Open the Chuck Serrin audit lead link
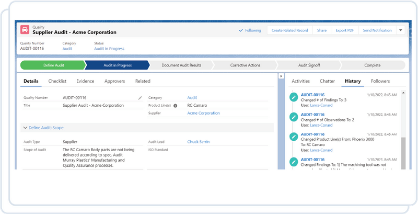The width and height of the screenshot is (418, 214). 199,142
